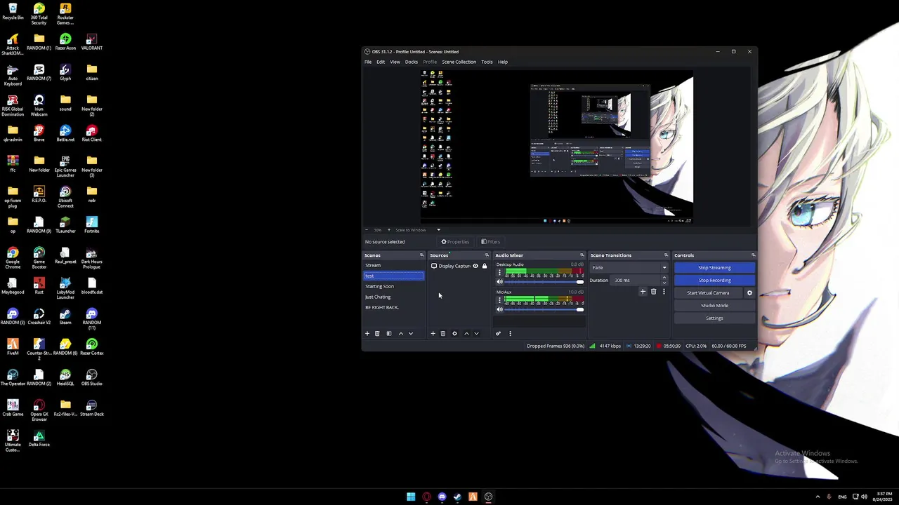Open the Filters button
The width and height of the screenshot is (899, 505).
click(490, 242)
